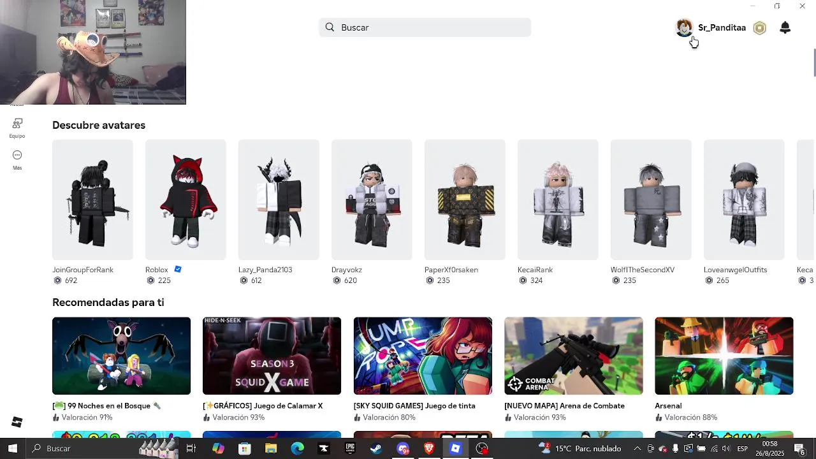Open Brave browser from taskbar

click(429, 448)
